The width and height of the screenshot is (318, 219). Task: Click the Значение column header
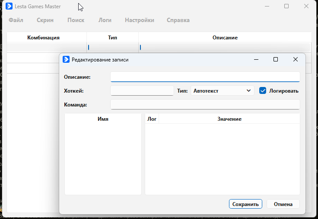click(x=229, y=119)
